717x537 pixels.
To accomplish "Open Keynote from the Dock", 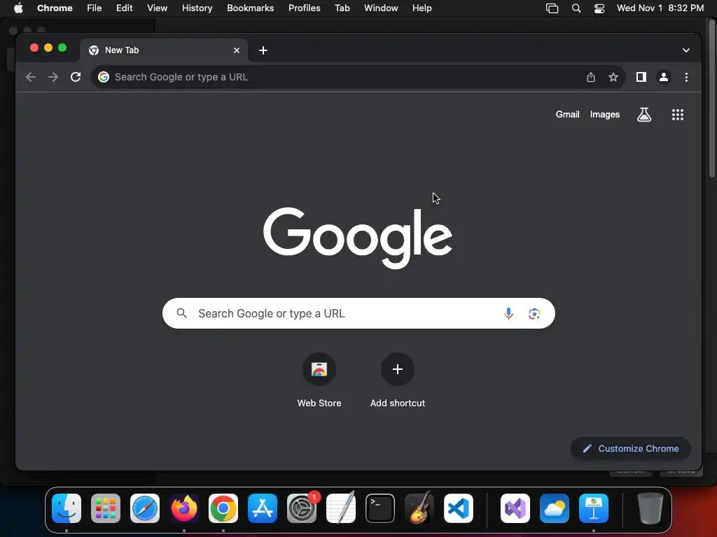I will [594, 508].
